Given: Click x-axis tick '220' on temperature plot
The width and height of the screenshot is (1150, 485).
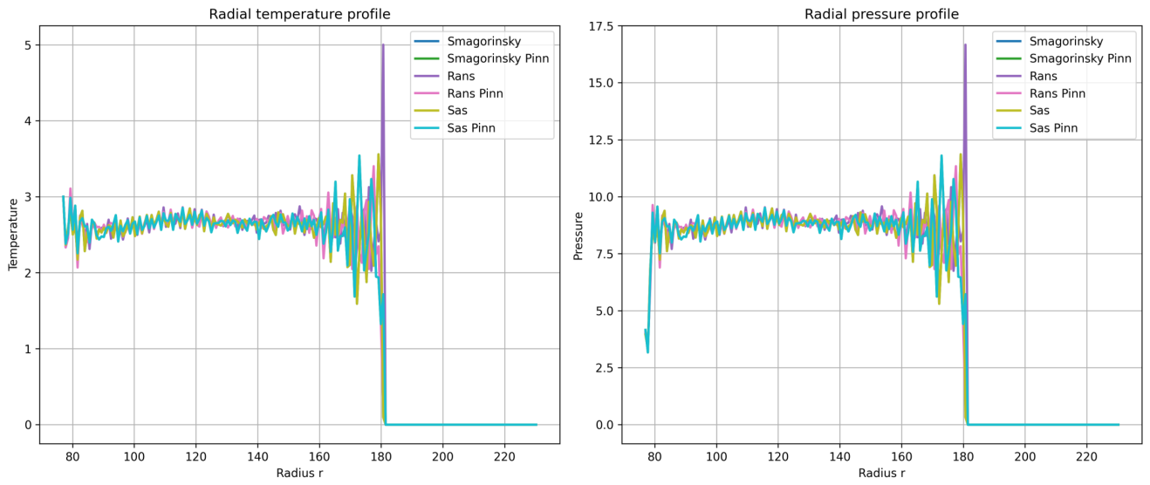Looking at the screenshot, I should 505,455.
